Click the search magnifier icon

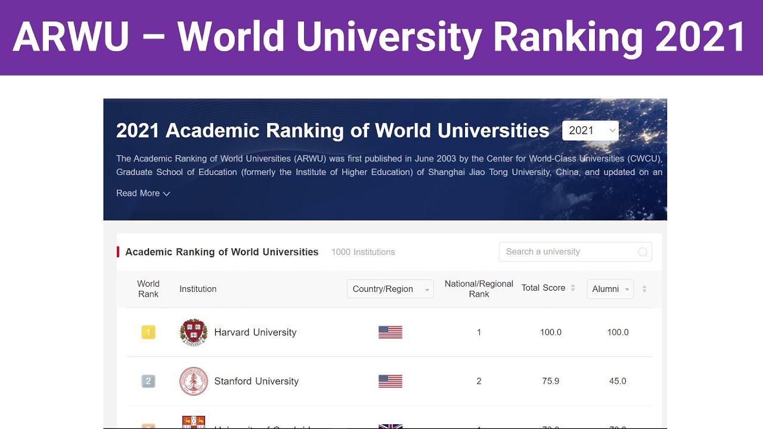point(643,252)
